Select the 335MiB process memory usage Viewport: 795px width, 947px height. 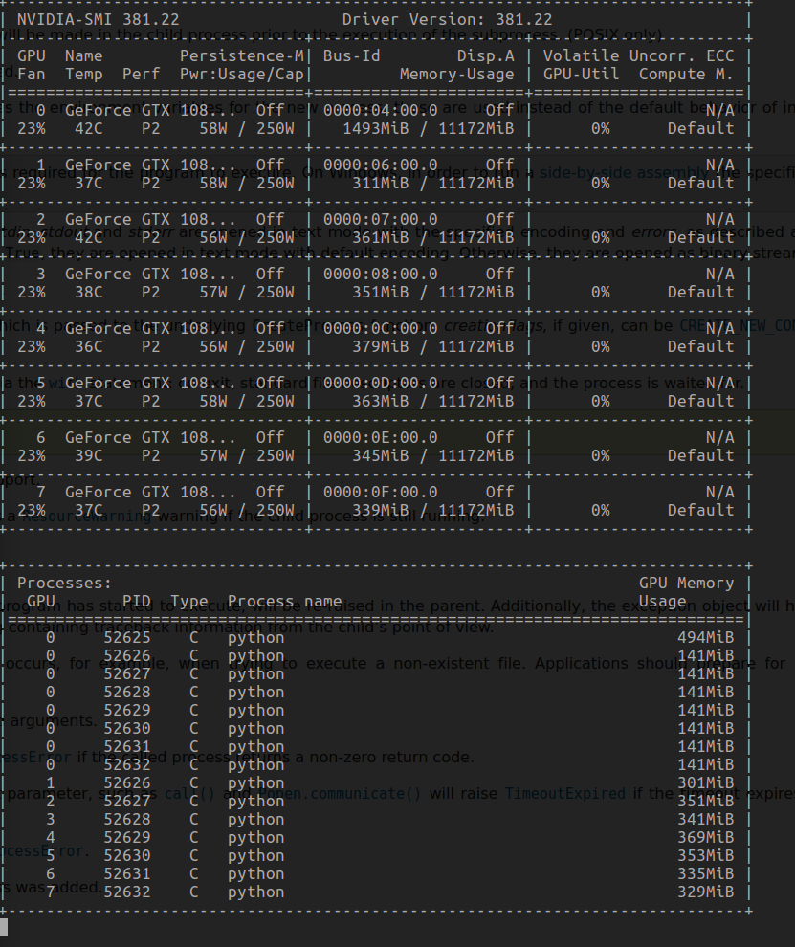click(x=706, y=874)
